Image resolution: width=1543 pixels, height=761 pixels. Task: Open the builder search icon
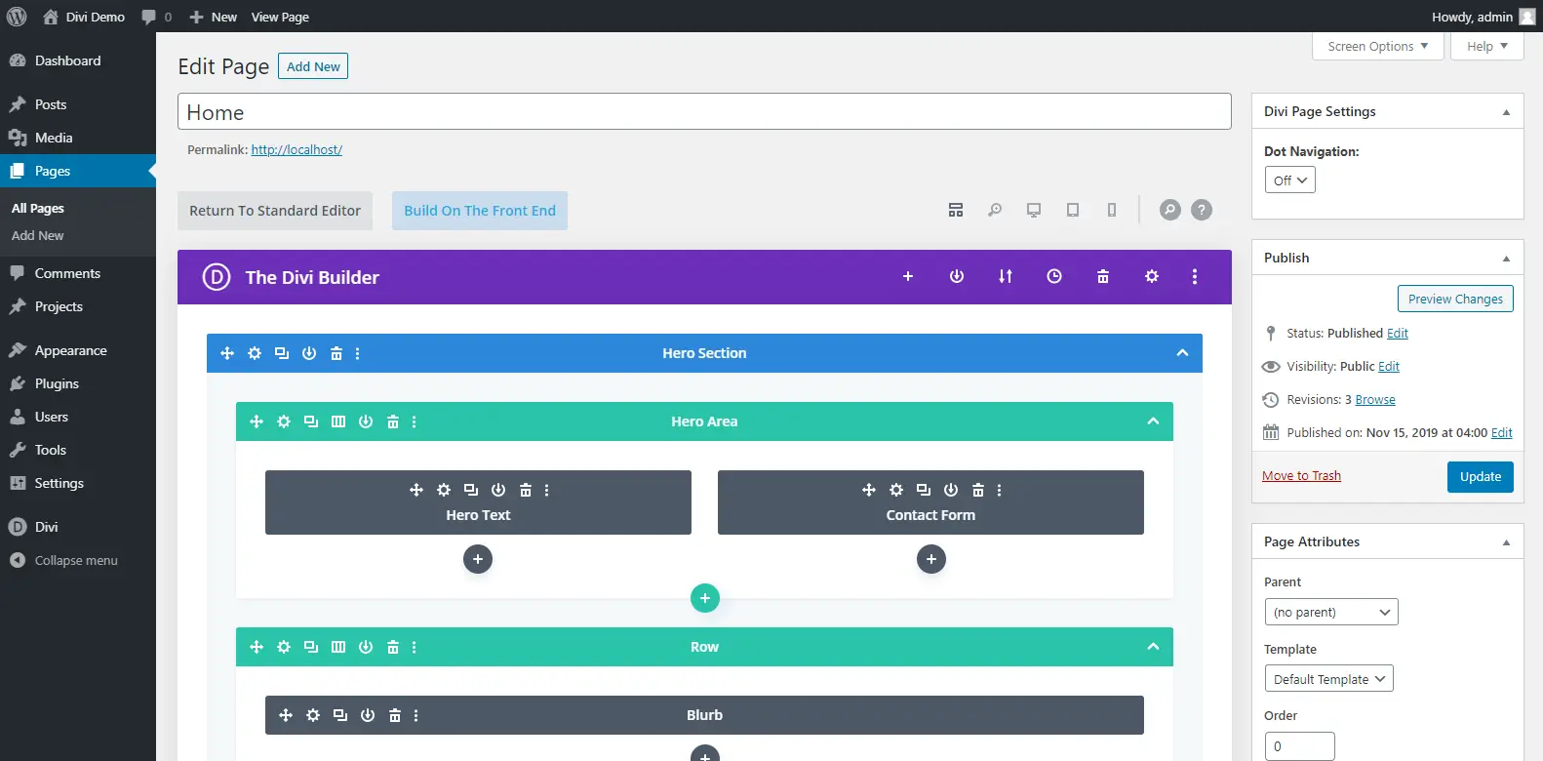[x=1169, y=210]
